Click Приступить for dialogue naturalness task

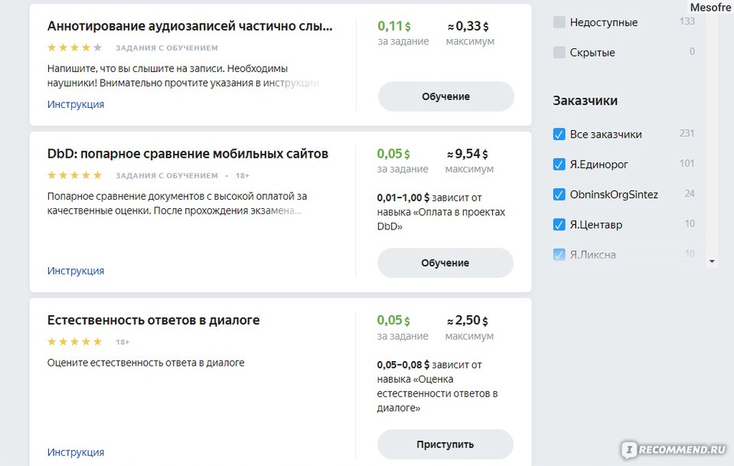pos(445,444)
